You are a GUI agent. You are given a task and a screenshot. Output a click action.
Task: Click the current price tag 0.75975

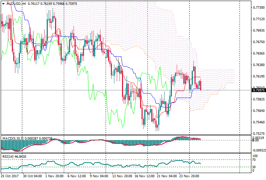258,90
